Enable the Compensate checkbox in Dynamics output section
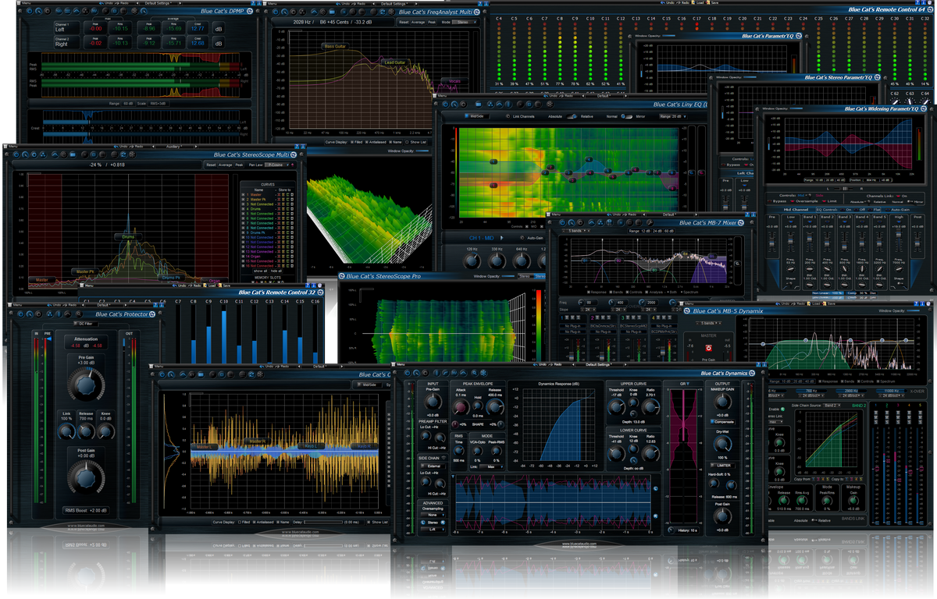Image resolution: width=937 pixels, height=599 pixels. (712, 421)
